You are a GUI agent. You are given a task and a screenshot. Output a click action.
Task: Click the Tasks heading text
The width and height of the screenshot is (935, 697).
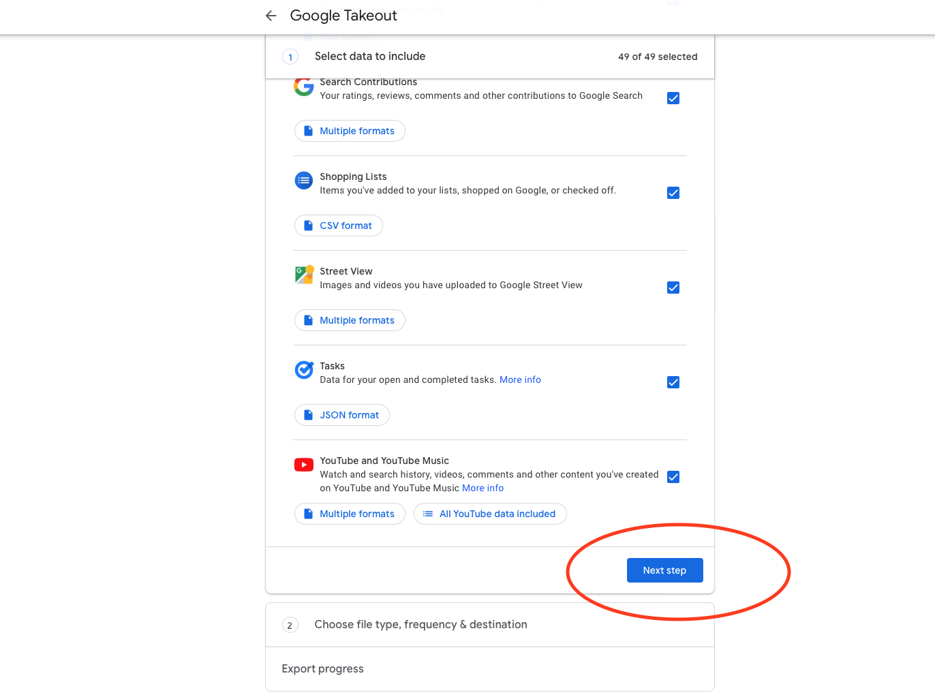click(x=333, y=366)
